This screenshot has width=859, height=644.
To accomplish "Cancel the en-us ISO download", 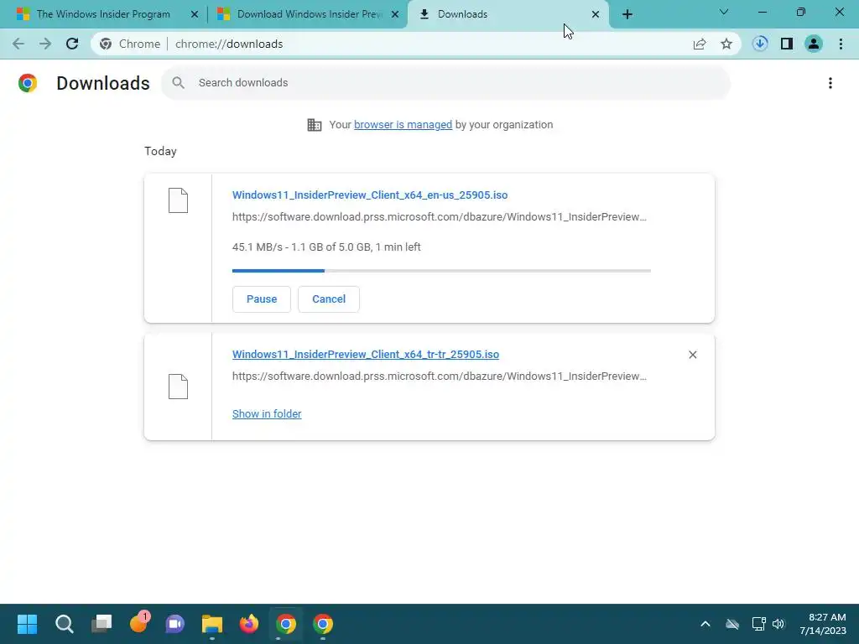I will tap(329, 299).
